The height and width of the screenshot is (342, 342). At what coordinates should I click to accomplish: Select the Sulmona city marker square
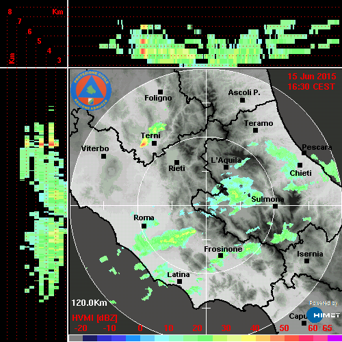(275, 206)
